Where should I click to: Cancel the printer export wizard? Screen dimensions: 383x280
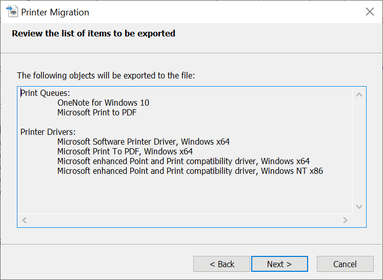345,264
